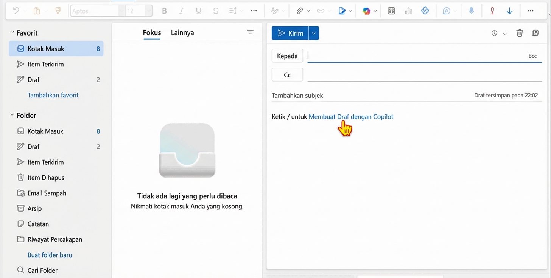Open the message list filter icon
The height and width of the screenshot is (278, 551).
click(250, 32)
